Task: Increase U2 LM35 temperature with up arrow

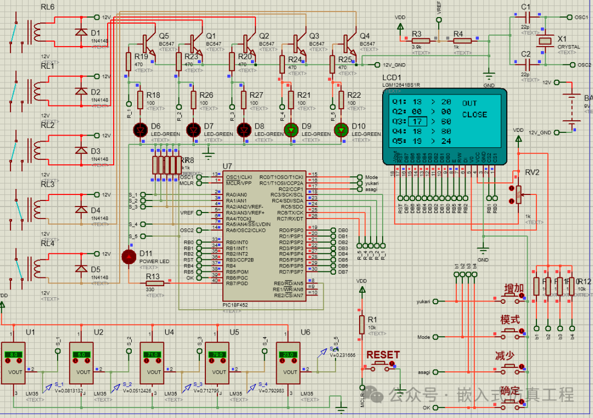Action: point(87,361)
